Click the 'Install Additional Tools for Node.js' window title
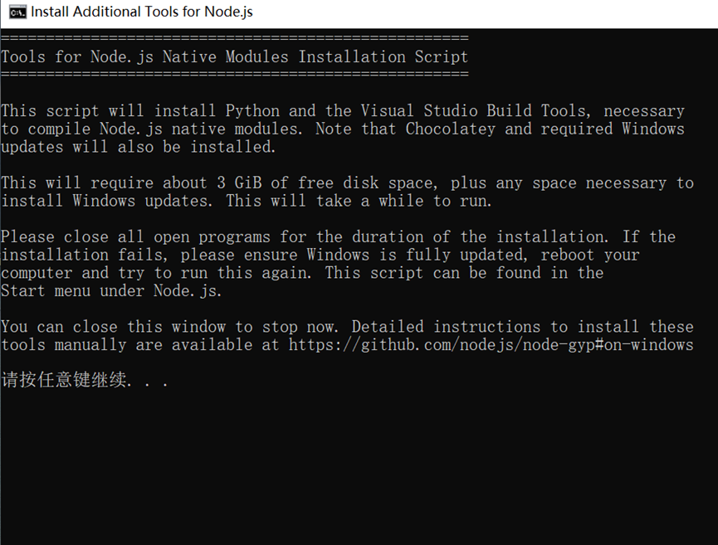This screenshot has width=718, height=545. point(142,12)
